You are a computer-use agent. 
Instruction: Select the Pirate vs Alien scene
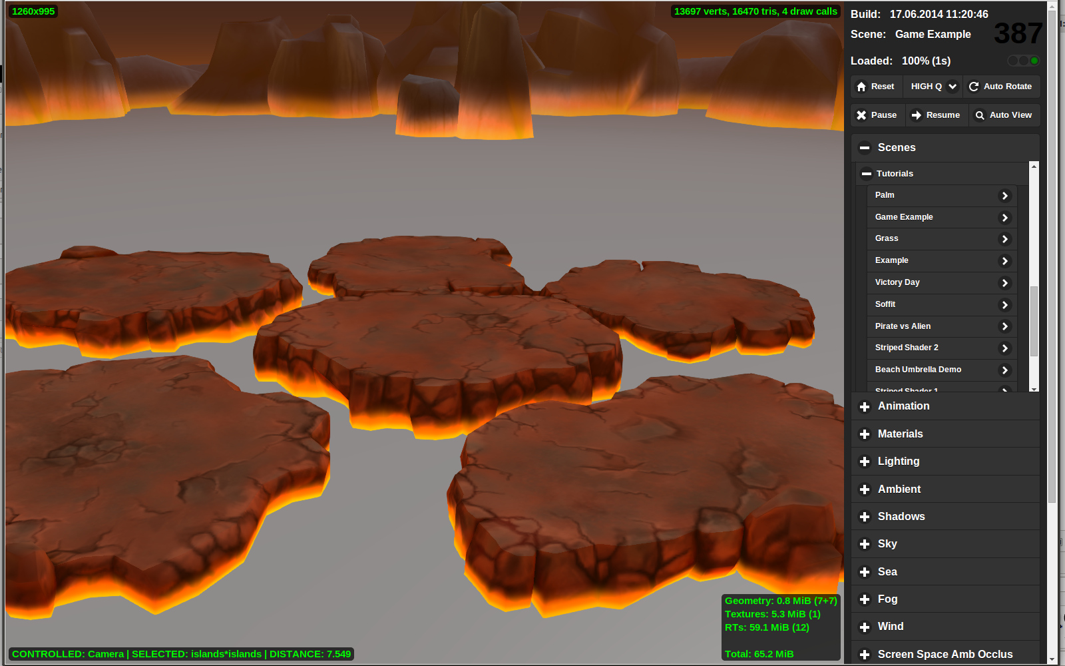click(903, 326)
